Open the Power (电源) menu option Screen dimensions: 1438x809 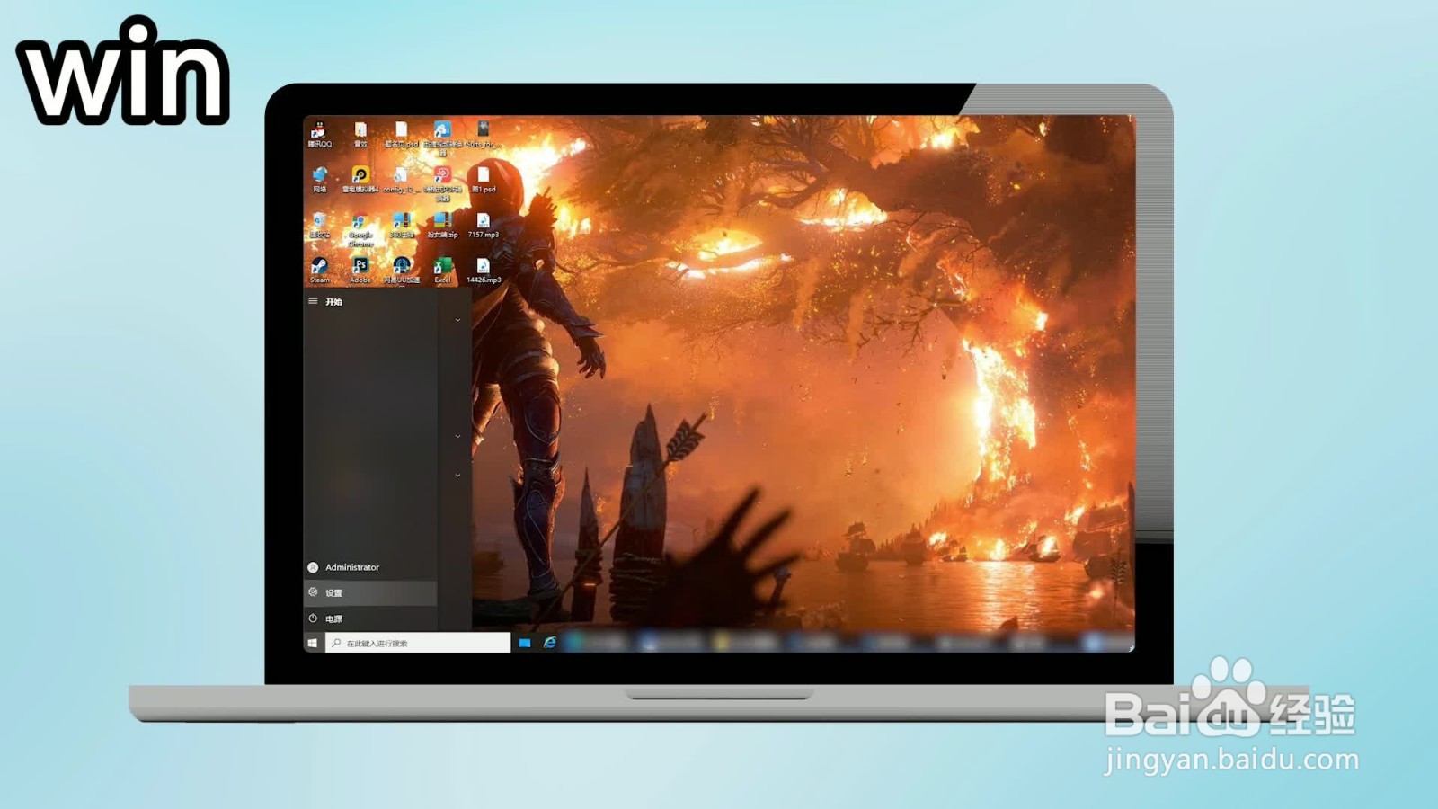tap(370, 618)
